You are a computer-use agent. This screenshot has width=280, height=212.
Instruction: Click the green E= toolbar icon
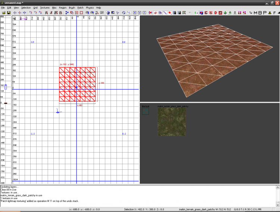click(196, 13)
